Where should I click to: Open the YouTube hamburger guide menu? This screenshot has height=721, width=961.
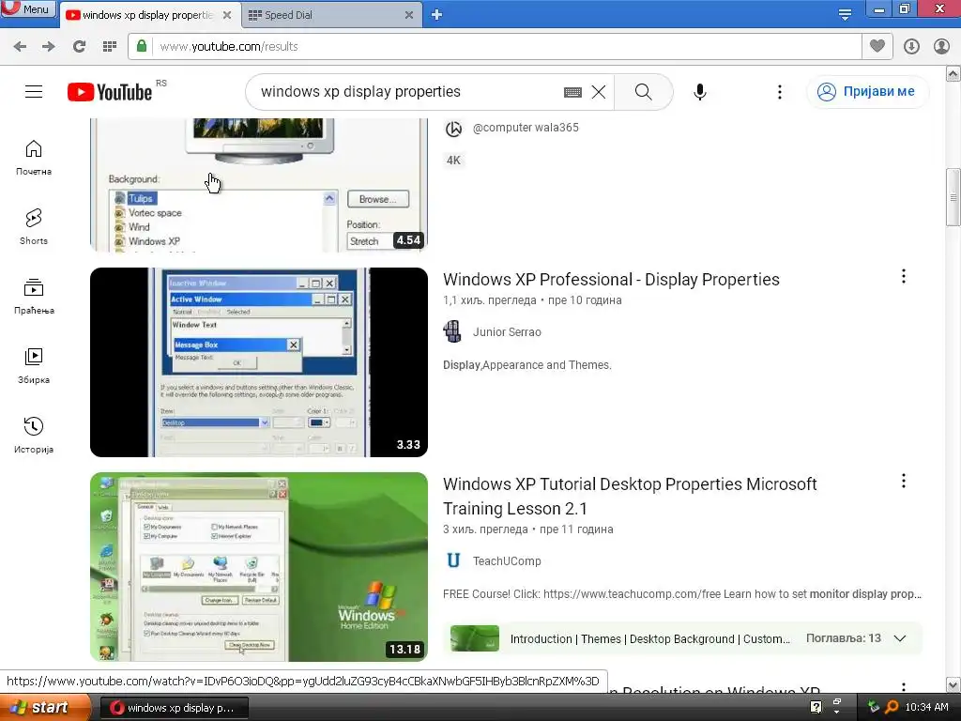tap(34, 91)
